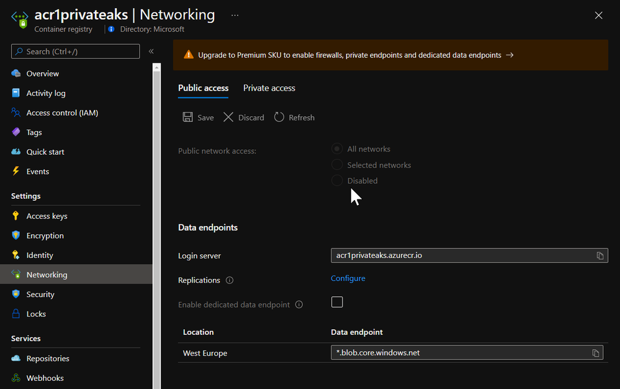Click the Directory info icon in header
The image size is (620, 389).
(112, 29)
